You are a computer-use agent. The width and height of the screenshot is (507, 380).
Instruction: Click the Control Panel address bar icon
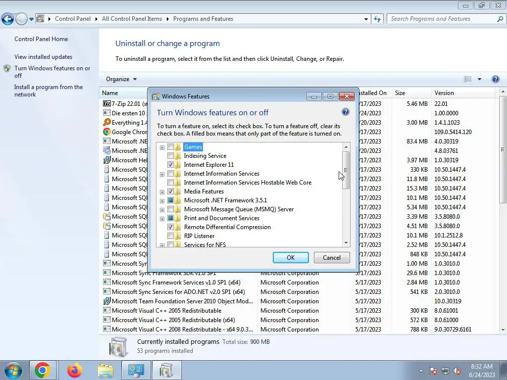[41, 19]
